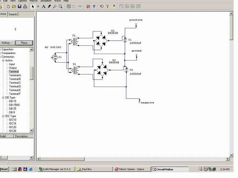Click the parts tree scroll-up arrow
This screenshot has height=178, width=238.
(31, 49)
